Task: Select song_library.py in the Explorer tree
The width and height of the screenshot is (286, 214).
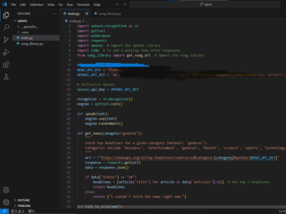Action: pos(36,44)
